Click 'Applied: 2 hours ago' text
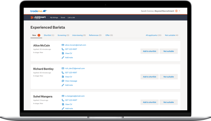This screenshot has width=211, height=121. (x=41, y=100)
